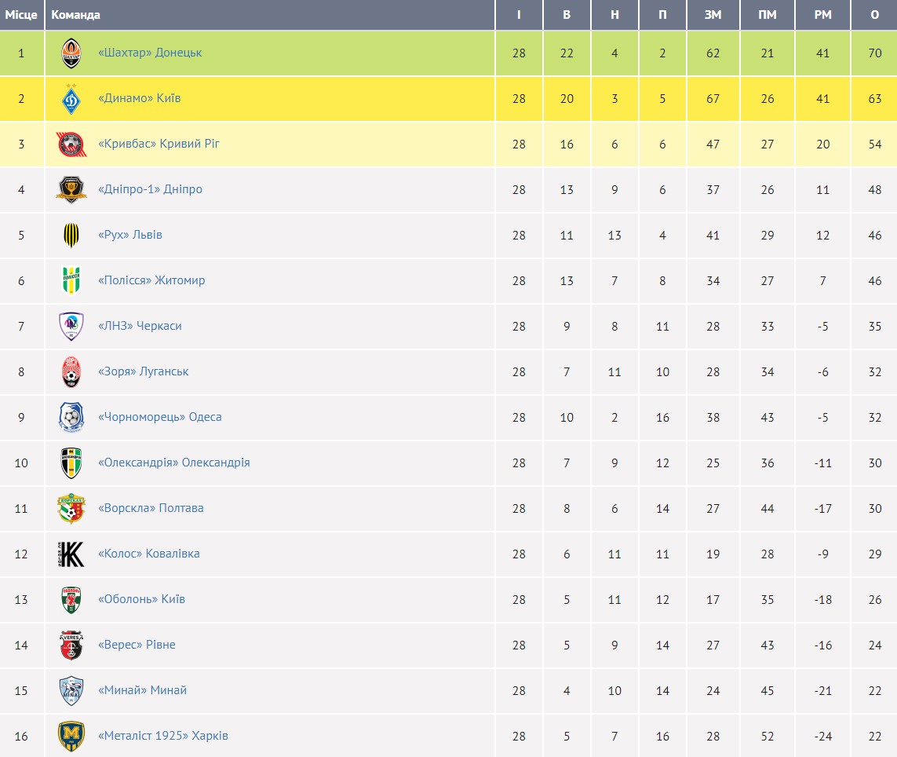Click the Dnipro-1 club emblem

[x=71, y=190]
